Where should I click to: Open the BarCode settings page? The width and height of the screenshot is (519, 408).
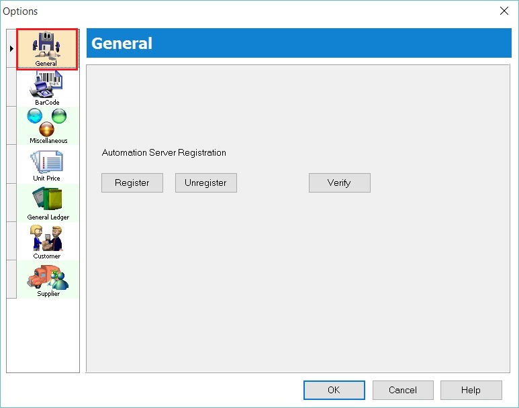[47, 87]
